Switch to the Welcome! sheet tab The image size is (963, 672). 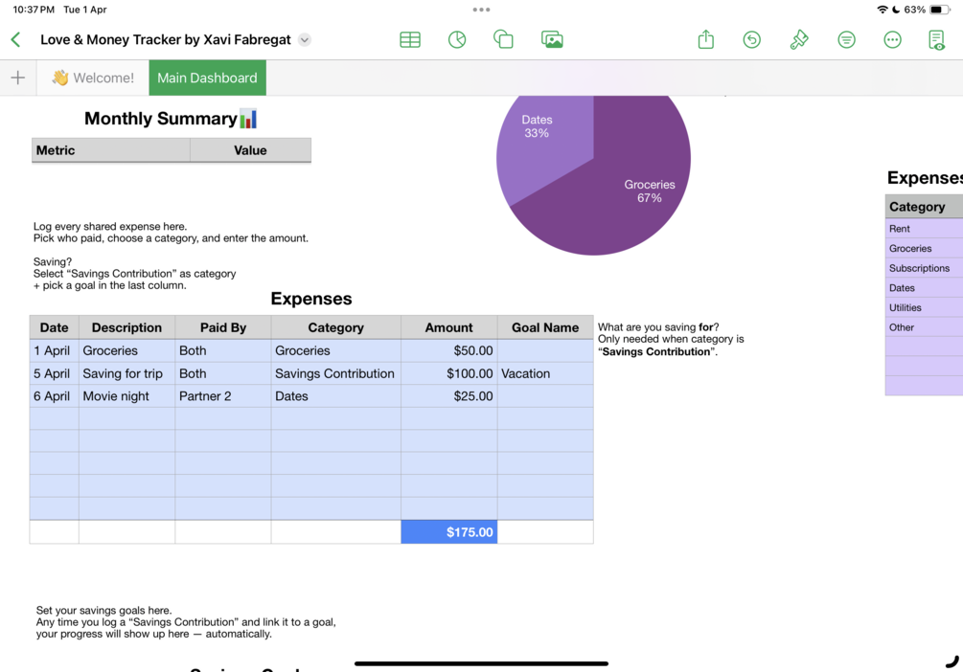pos(93,78)
